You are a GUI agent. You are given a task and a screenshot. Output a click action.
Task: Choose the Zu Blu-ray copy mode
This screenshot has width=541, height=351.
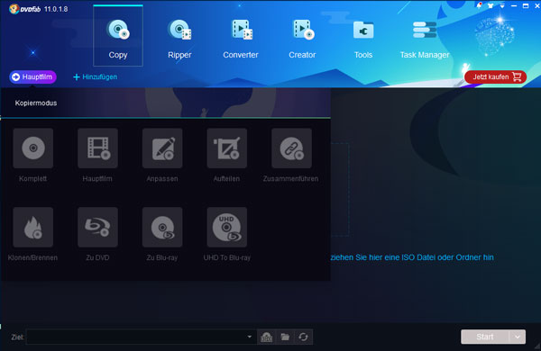pos(162,227)
